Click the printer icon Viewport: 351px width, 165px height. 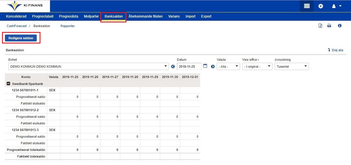pos(329,26)
